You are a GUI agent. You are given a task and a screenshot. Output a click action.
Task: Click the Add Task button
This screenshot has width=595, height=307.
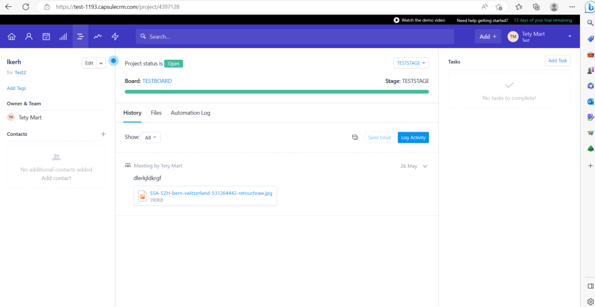(557, 60)
